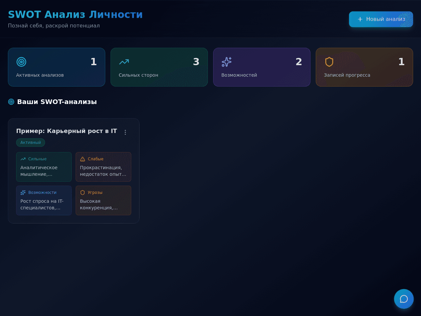The image size is (421, 316).
Task: Click the target icon beside 'Ваши SWOT-анализы'
Action: (11, 102)
